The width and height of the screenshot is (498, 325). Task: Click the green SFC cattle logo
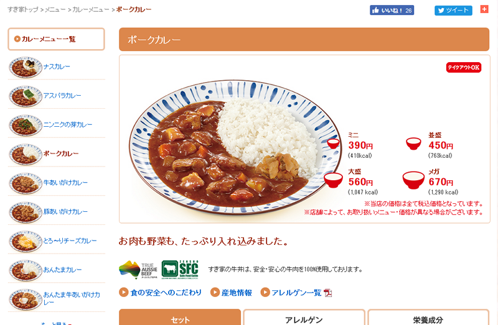pos(180,269)
